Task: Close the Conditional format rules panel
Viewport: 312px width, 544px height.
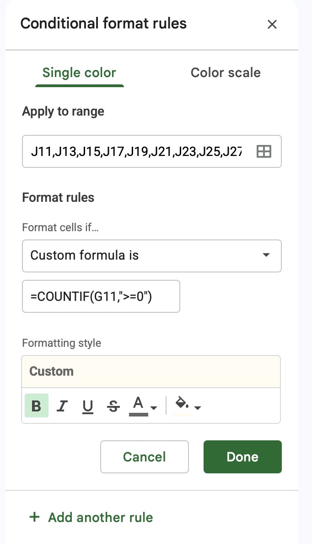Action: [x=272, y=24]
